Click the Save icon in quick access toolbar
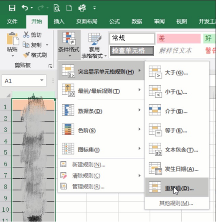 point(12,8)
